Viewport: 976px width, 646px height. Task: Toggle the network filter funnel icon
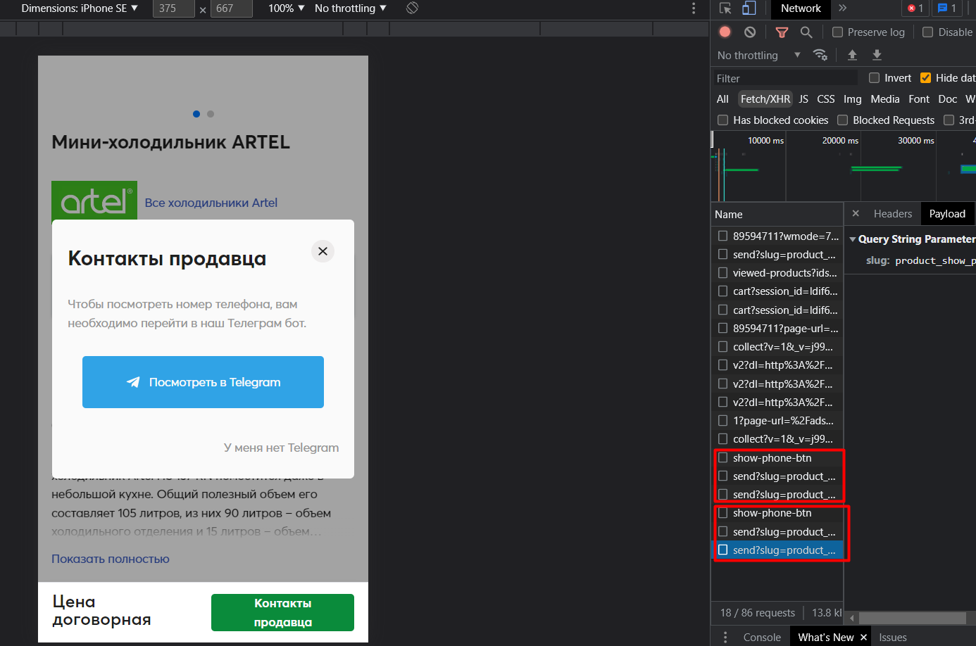pos(782,32)
